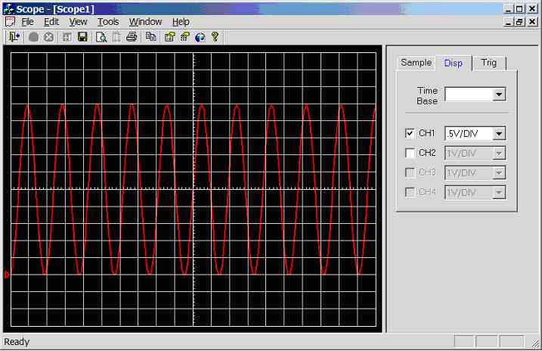This screenshot has height=351, width=542.
Task: Click the Save floppy disk icon
Action: pos(82,36)
